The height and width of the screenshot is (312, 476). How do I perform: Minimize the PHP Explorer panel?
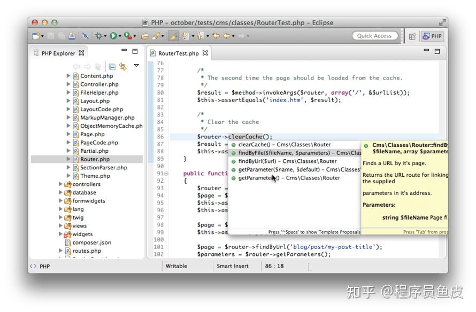124,50
